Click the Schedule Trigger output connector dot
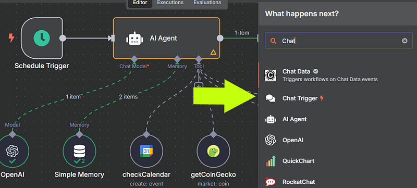The width and height of the screenshot is (417, 188). click(x=63, y=38)
